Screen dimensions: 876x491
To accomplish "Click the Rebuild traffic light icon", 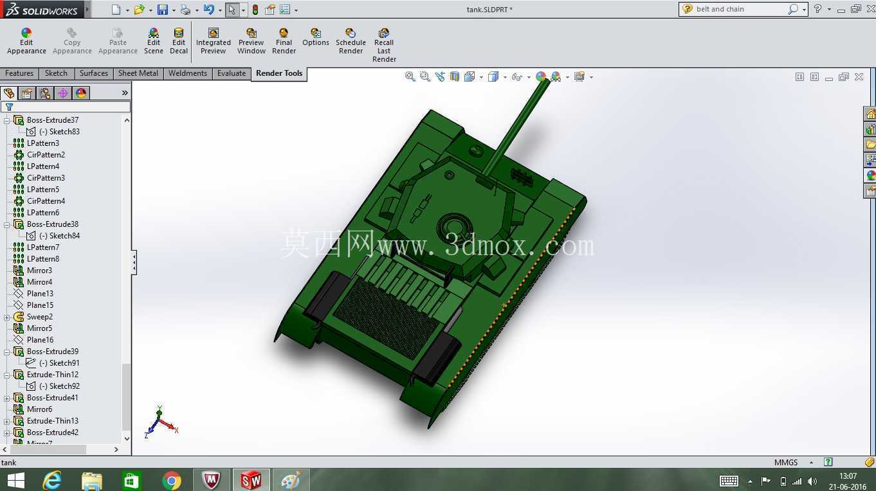I will [x=255, y=10].
